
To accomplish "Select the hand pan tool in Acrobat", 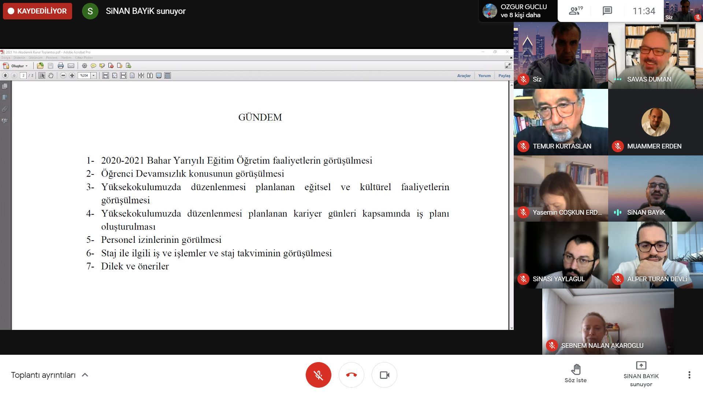I will click(x=51, y=76).
